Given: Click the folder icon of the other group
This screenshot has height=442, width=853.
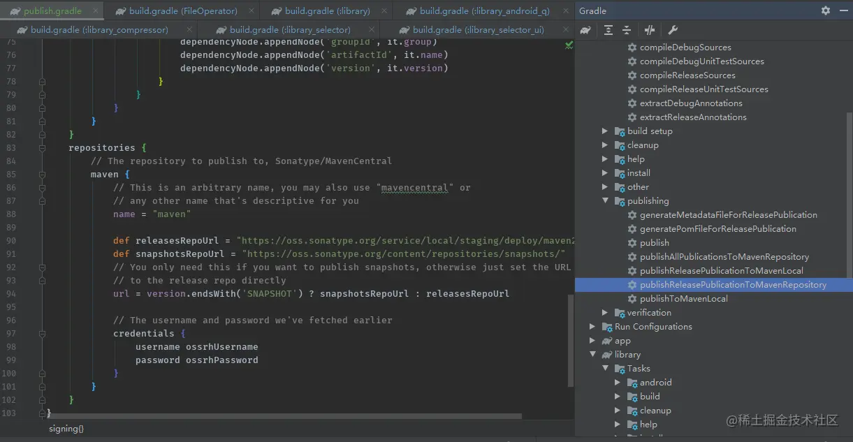Looking at the screenshot, I should click(620, 187).
